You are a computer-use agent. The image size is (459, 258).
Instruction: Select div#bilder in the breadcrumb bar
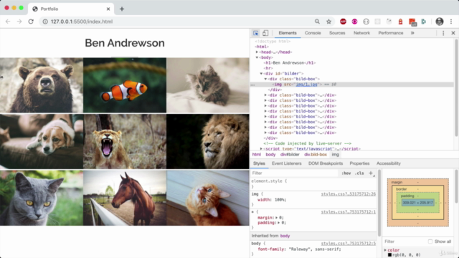click(x=290, y=155)
